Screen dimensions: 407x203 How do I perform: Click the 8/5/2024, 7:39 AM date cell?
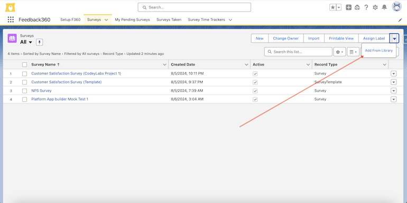[187, 91]
